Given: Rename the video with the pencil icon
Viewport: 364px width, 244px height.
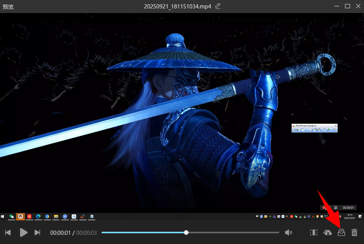Looking at the screenshot, I should [218, 6].
